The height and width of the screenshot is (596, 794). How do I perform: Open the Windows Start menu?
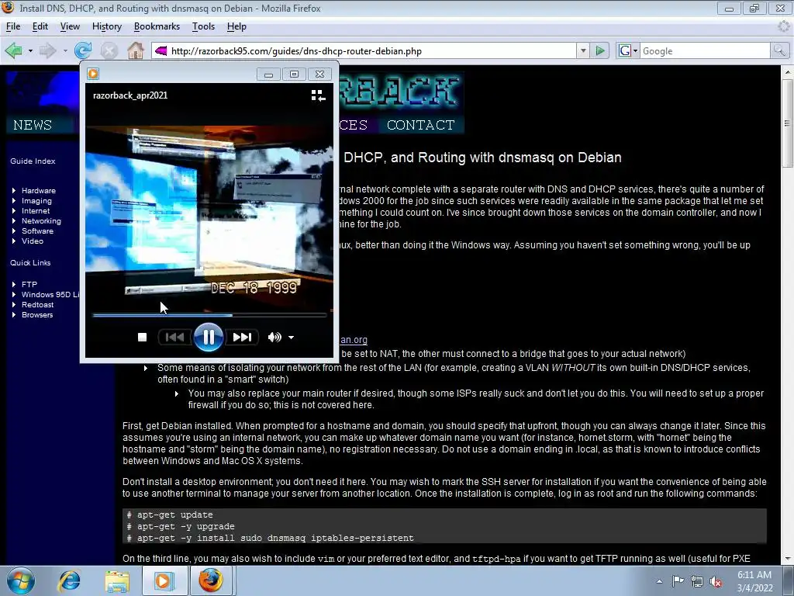(x=21, y=580)
